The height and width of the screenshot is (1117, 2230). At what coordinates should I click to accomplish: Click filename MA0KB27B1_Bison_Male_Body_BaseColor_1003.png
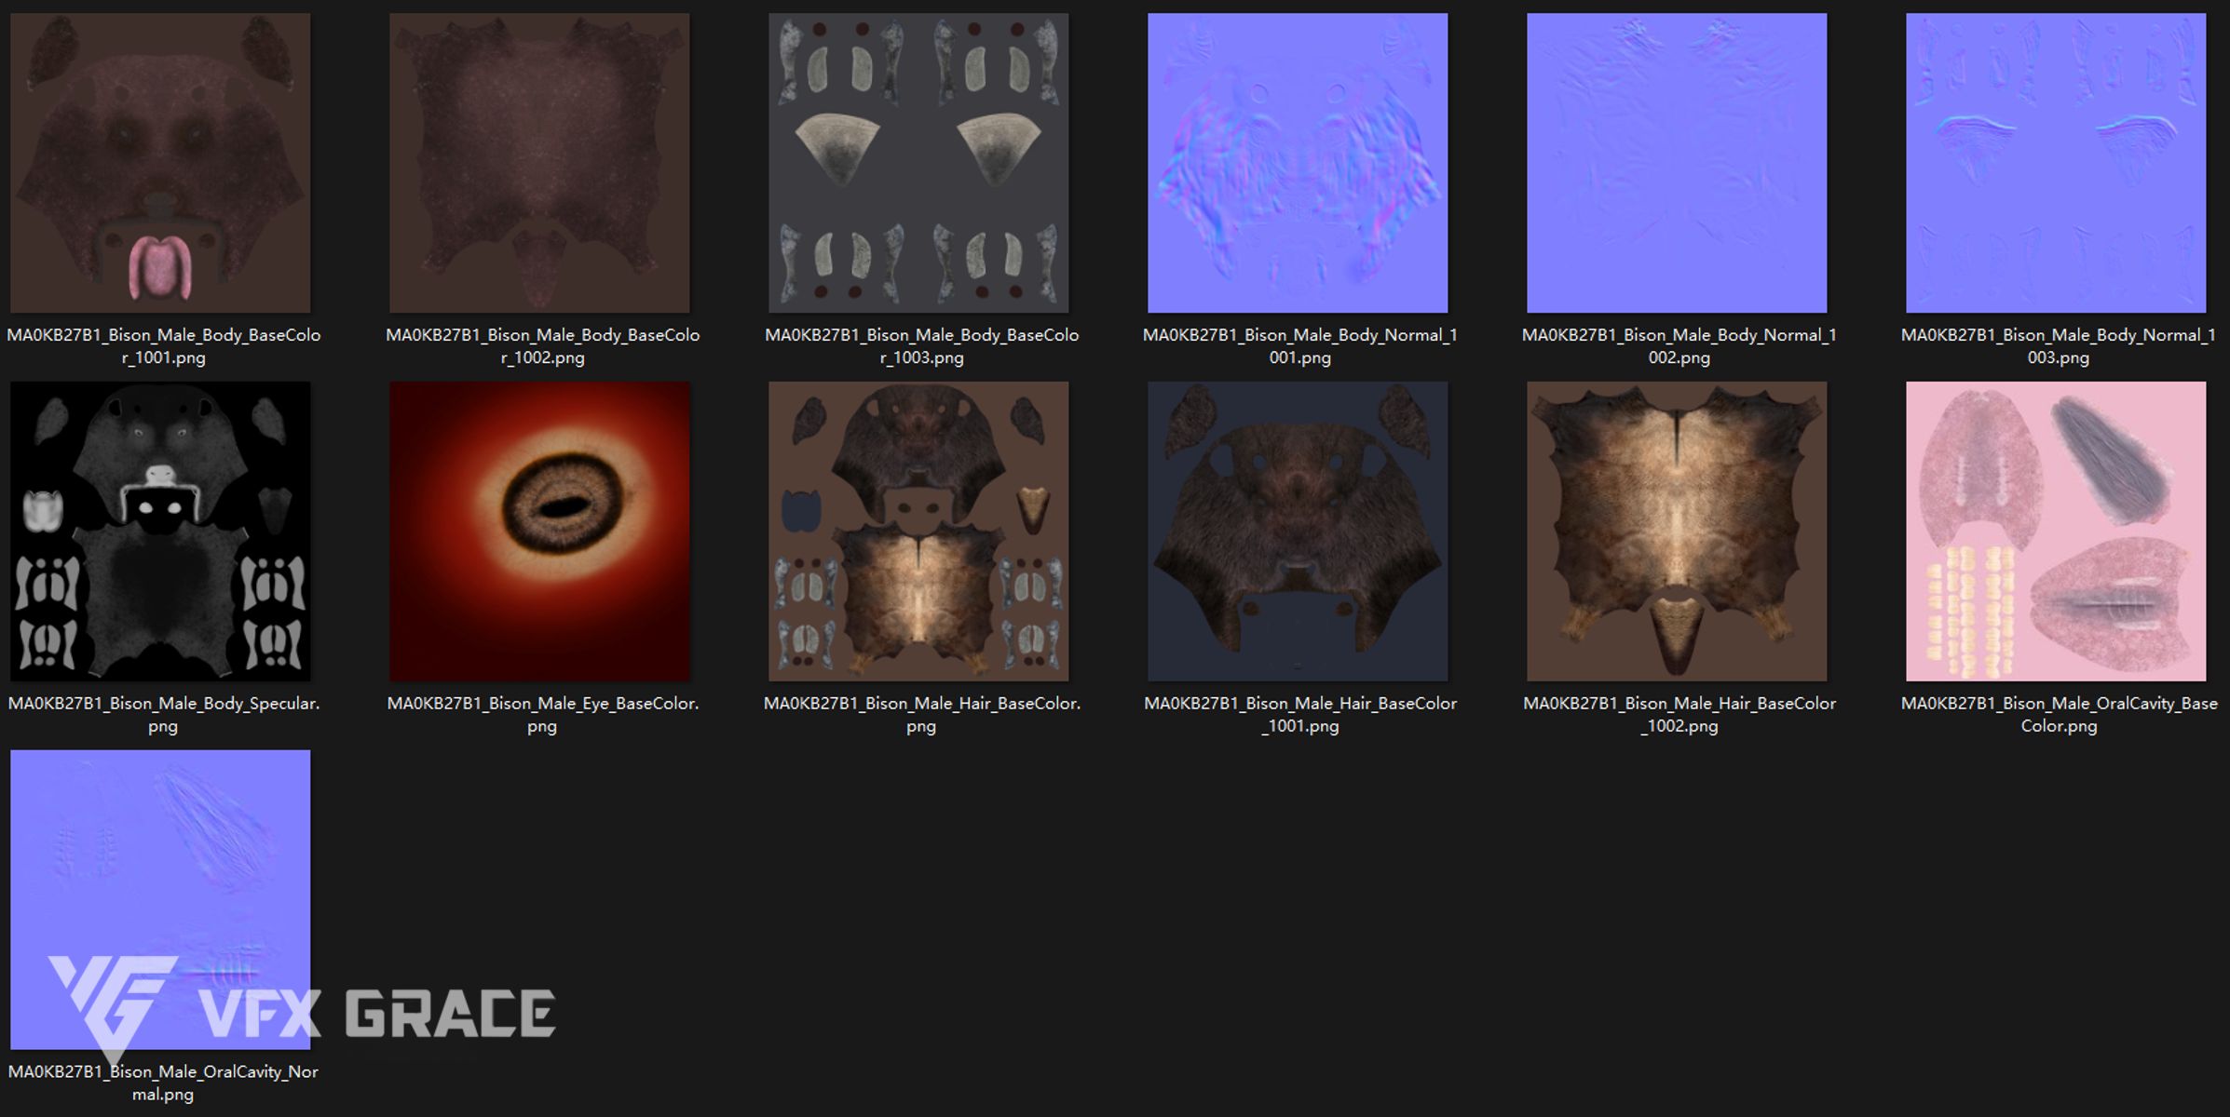(921, 346)
